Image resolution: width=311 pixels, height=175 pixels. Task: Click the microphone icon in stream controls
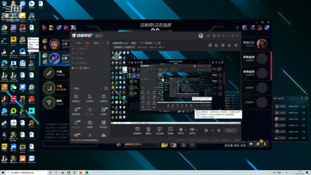pyautogui.click(x=181, y=129)
